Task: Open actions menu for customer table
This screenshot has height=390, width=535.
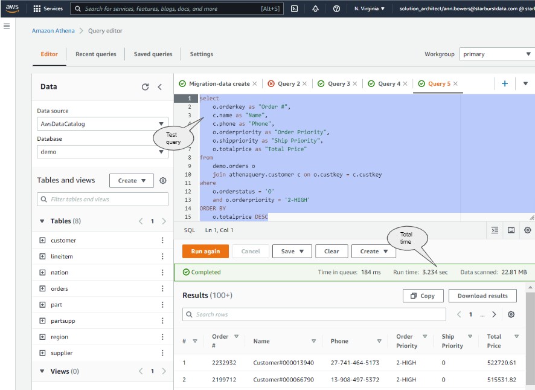Action: [162, 240]
